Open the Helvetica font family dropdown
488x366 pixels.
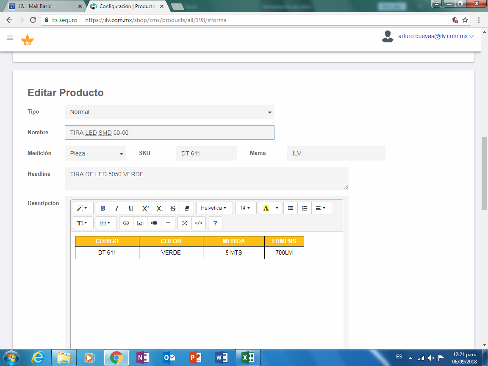tap(214, 208)
